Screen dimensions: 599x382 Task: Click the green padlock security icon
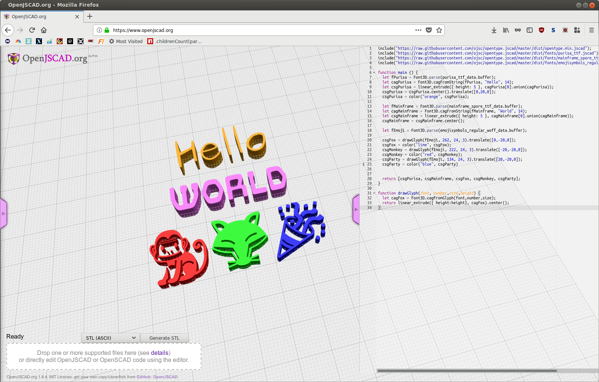(x=107, y=30)
